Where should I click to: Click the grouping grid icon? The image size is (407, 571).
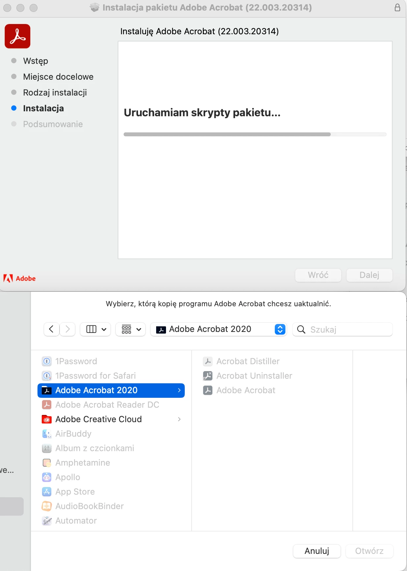pos(127,329)
